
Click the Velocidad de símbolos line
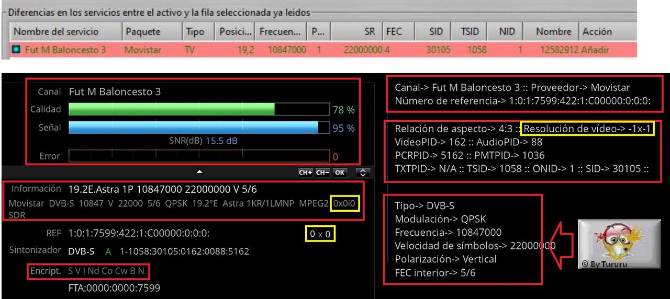tap(475, 245)
